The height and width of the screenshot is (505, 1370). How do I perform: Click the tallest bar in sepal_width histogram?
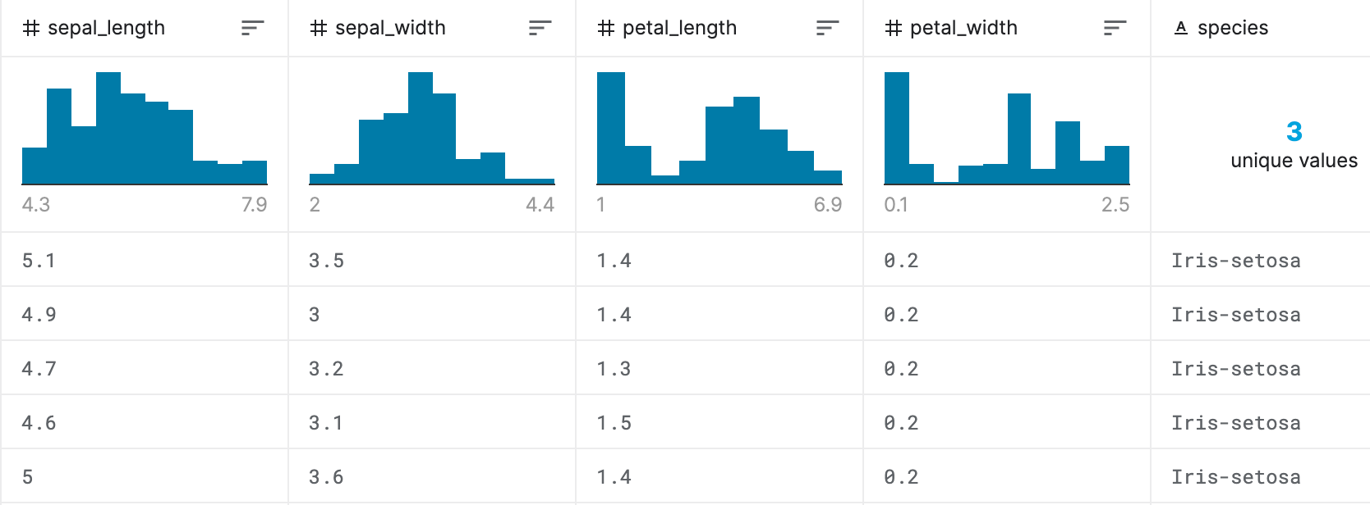pos(421,128)
